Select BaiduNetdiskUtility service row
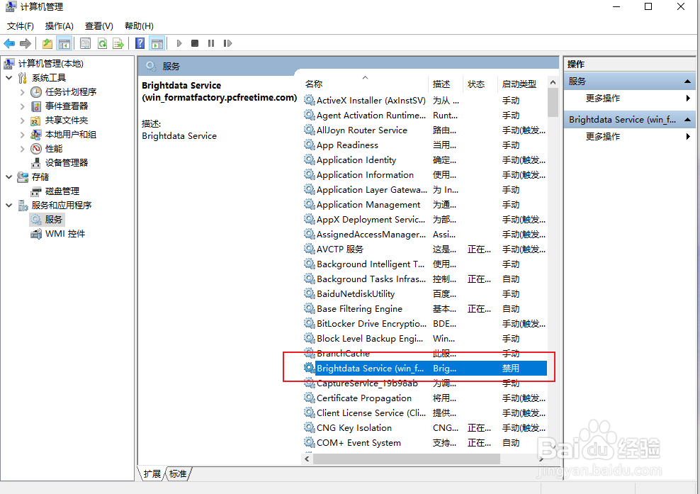The width and height of the screenshot is (700, 494). click(x=424, y=294)
